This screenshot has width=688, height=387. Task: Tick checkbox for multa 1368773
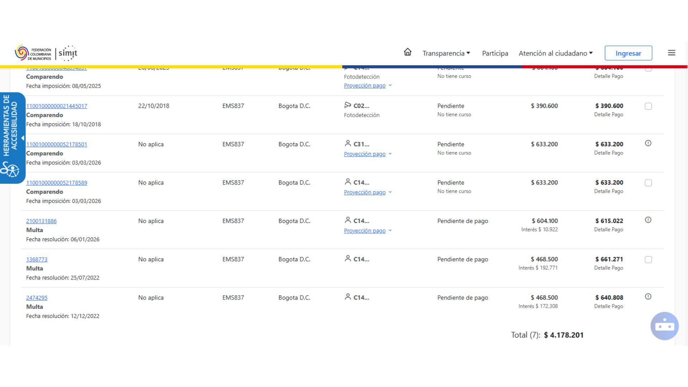[x=648, y=260]
